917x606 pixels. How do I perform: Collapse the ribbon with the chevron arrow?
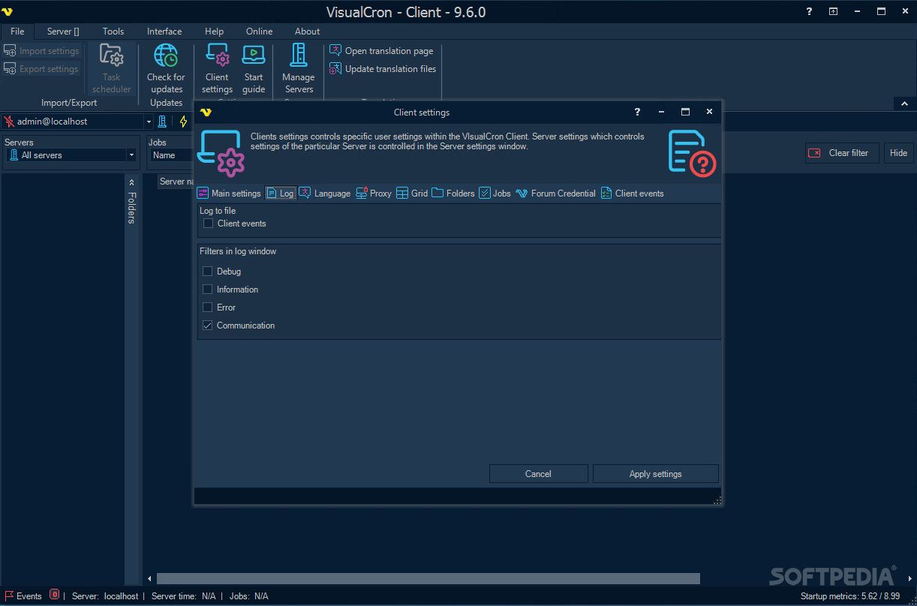pyautogui.click(x=904, y=103)
